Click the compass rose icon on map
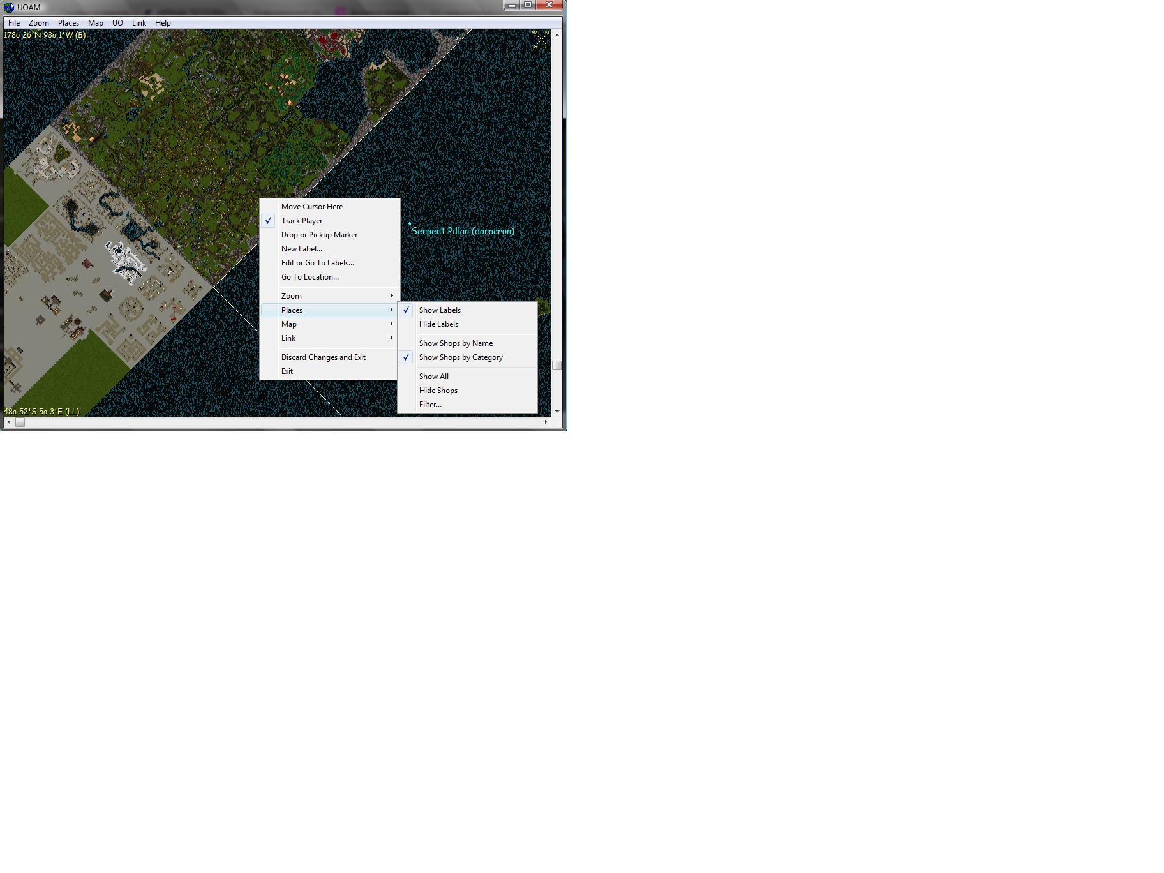The image size is (1164, 873). click(541, 40)
